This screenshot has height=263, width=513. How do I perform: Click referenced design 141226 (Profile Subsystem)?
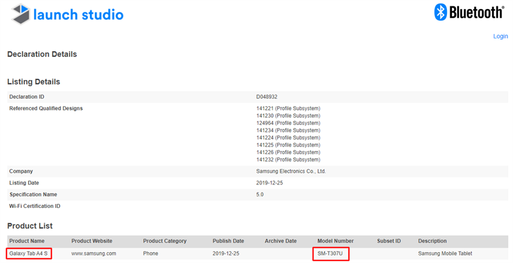(x=288, y=152)
